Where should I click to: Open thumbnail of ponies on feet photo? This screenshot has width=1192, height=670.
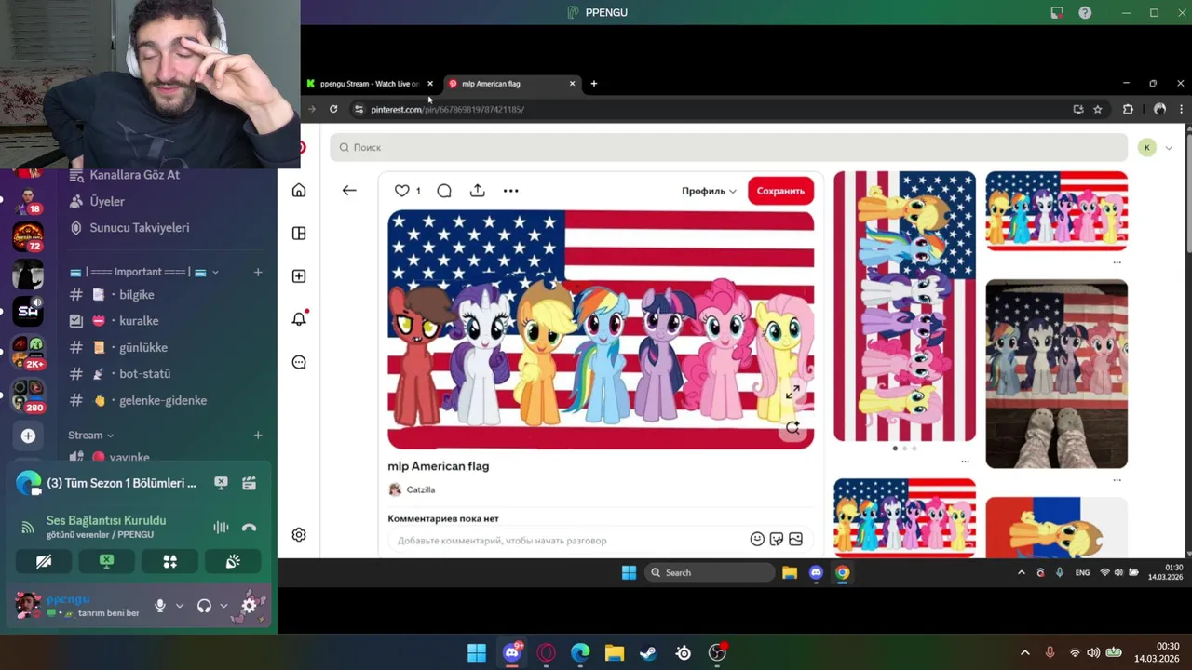tap(1057, 374)
